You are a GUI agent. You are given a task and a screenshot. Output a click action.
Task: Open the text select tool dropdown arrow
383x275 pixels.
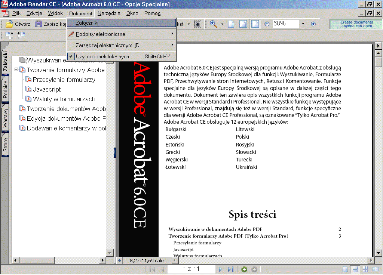tap(189, 24)
